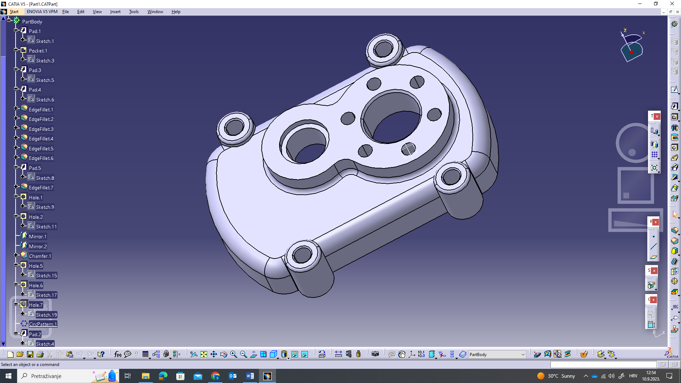681x383 pixels.
Task: Activate the Pan view tool
Action: click(214, 354)
